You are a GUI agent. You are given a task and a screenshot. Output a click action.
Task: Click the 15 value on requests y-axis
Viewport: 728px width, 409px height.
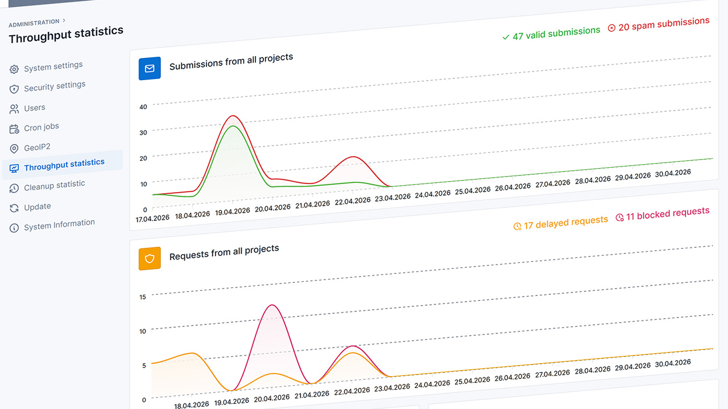tap(143, 297)
